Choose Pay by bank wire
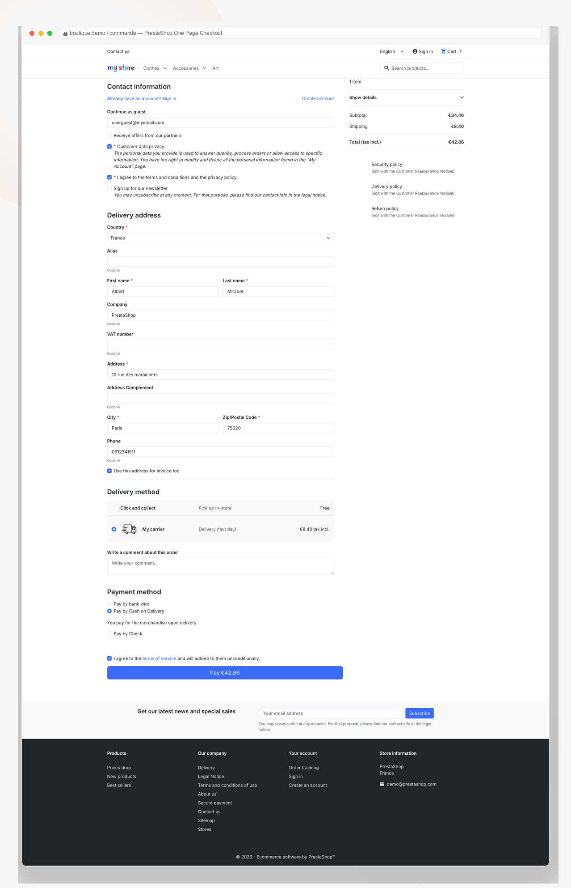This screenshot has width=571, height=888. click(x=109, y=604)
